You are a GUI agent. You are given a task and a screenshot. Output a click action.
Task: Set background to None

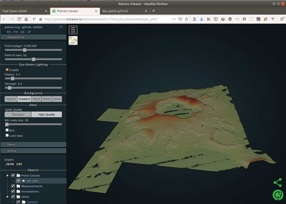coord(57,99)
